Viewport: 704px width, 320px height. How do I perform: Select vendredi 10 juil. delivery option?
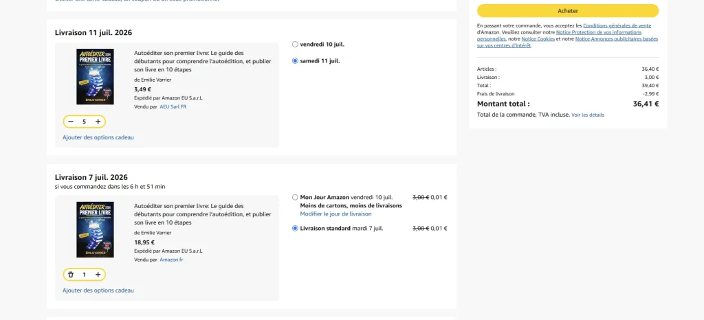[295, 45]
